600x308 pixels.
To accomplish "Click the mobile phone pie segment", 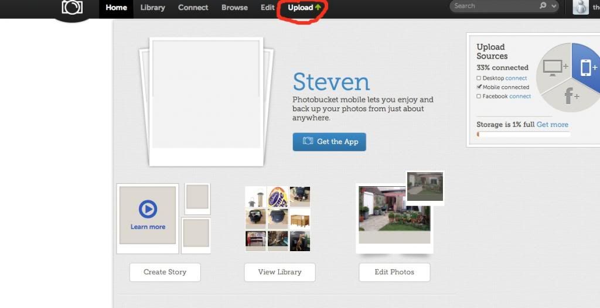I will (587, 67).
